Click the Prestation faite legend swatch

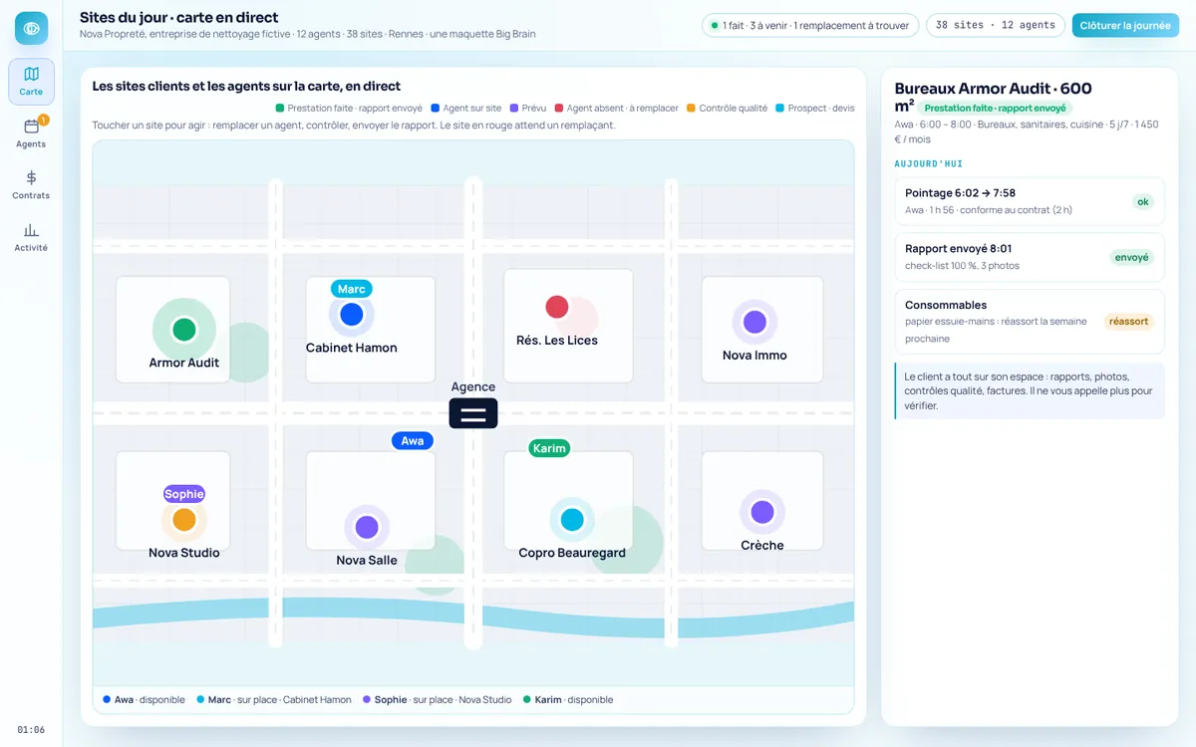click(x=280, y=108)
